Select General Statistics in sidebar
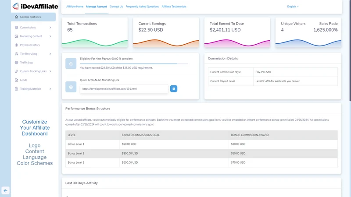The height and width of the screenshot is (197, 351). [x=33, y=17]
